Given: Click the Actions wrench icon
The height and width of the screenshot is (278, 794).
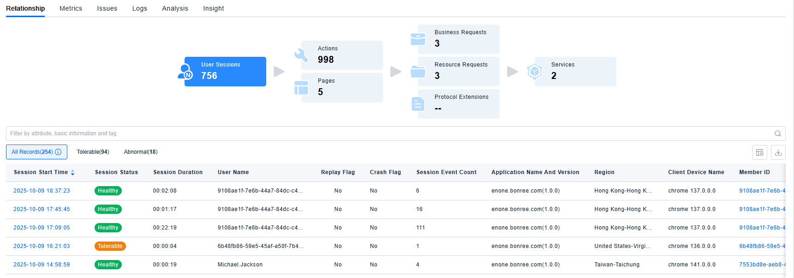Looking at the screenshot, I should pos(301,55).
